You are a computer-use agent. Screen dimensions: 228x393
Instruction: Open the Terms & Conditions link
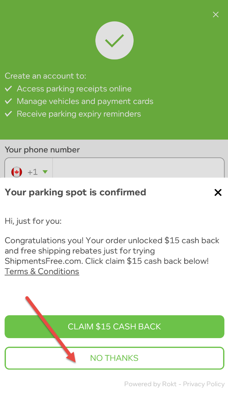tap(42, 271)
